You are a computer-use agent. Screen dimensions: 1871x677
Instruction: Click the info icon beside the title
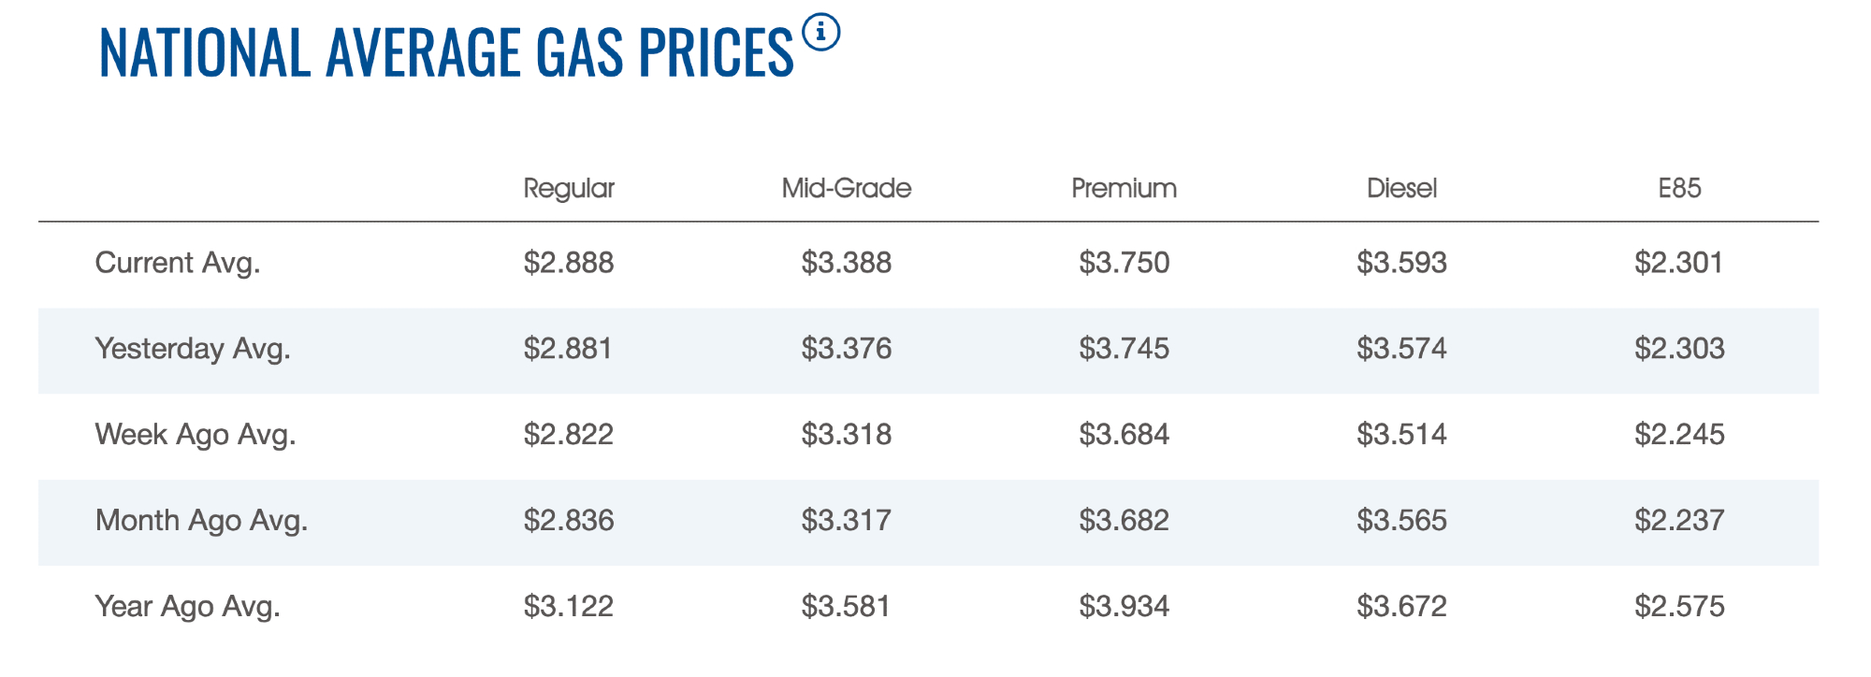[821, 33]
